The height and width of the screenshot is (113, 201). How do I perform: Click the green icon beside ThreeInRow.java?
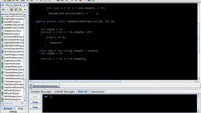tap(2, 73)
